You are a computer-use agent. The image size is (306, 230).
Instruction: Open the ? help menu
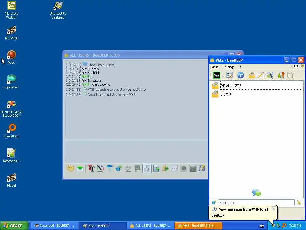(240, 67)
